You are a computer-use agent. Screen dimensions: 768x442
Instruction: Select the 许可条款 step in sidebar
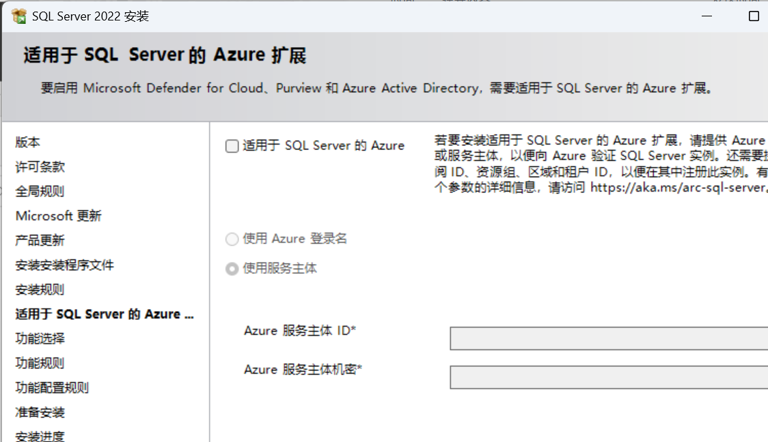click(40, 166)
